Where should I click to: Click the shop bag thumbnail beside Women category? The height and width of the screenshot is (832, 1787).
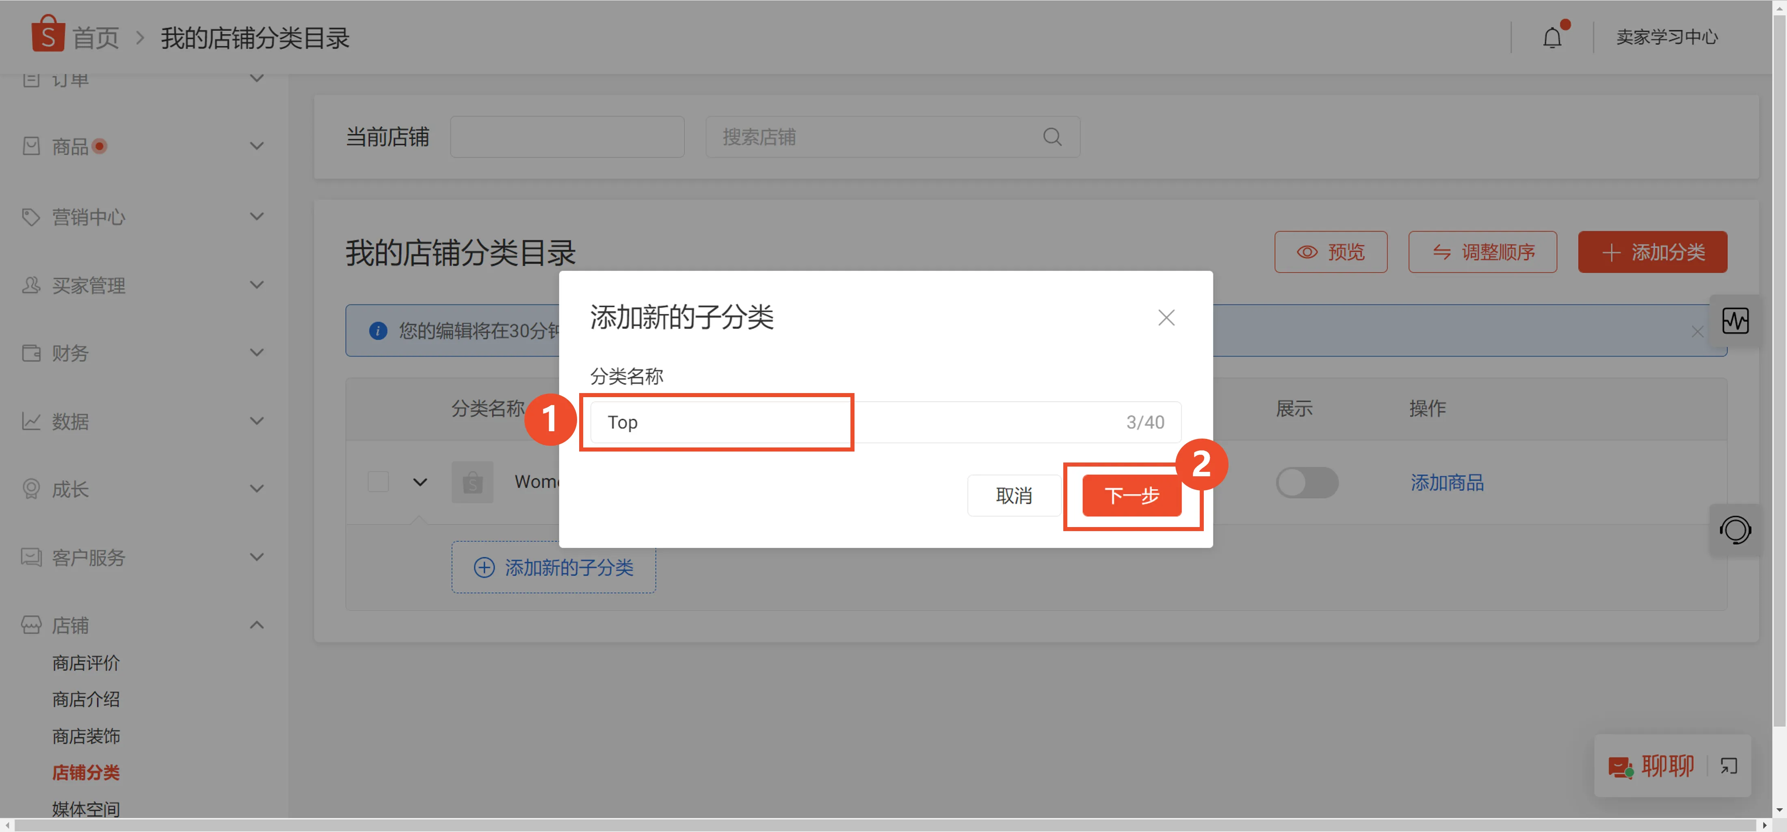(472, 481)
